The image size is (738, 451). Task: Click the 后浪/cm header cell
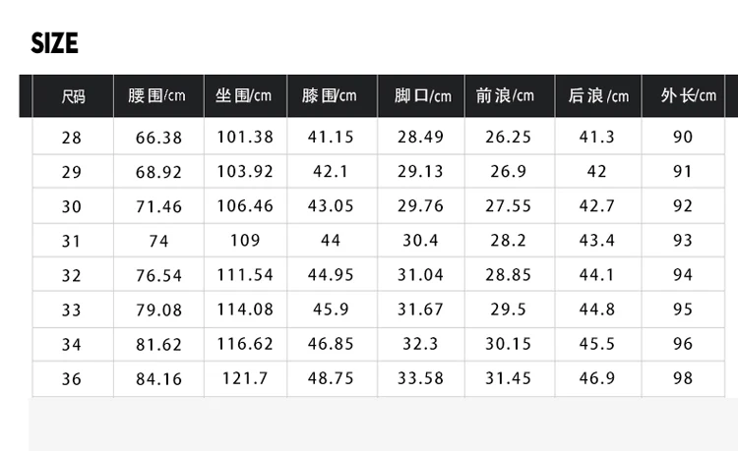click(598, 96)
